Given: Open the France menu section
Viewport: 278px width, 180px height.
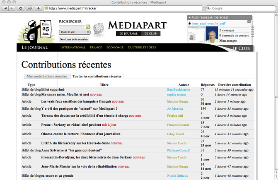Looking at the screenshot, I should click(x=96, y=47).
